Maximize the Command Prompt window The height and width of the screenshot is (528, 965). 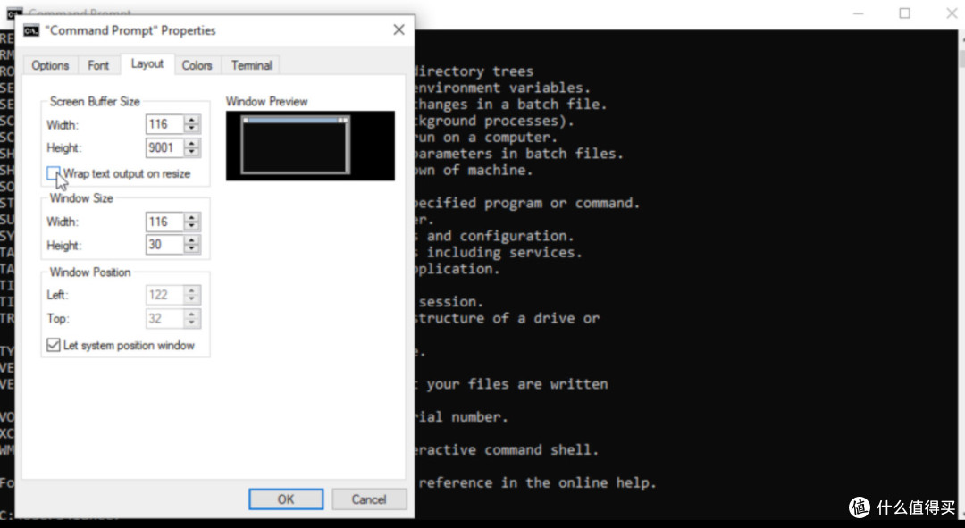tap(904, 13)
